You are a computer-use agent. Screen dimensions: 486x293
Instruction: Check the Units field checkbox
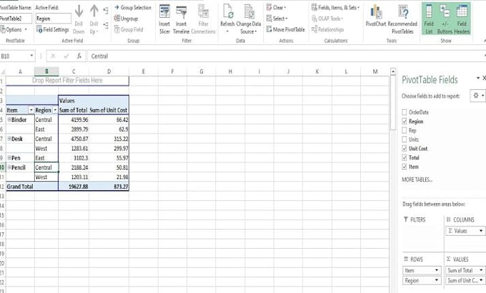coord(405,140)
